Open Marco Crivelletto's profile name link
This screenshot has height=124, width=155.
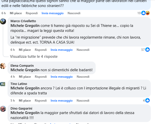23,21
